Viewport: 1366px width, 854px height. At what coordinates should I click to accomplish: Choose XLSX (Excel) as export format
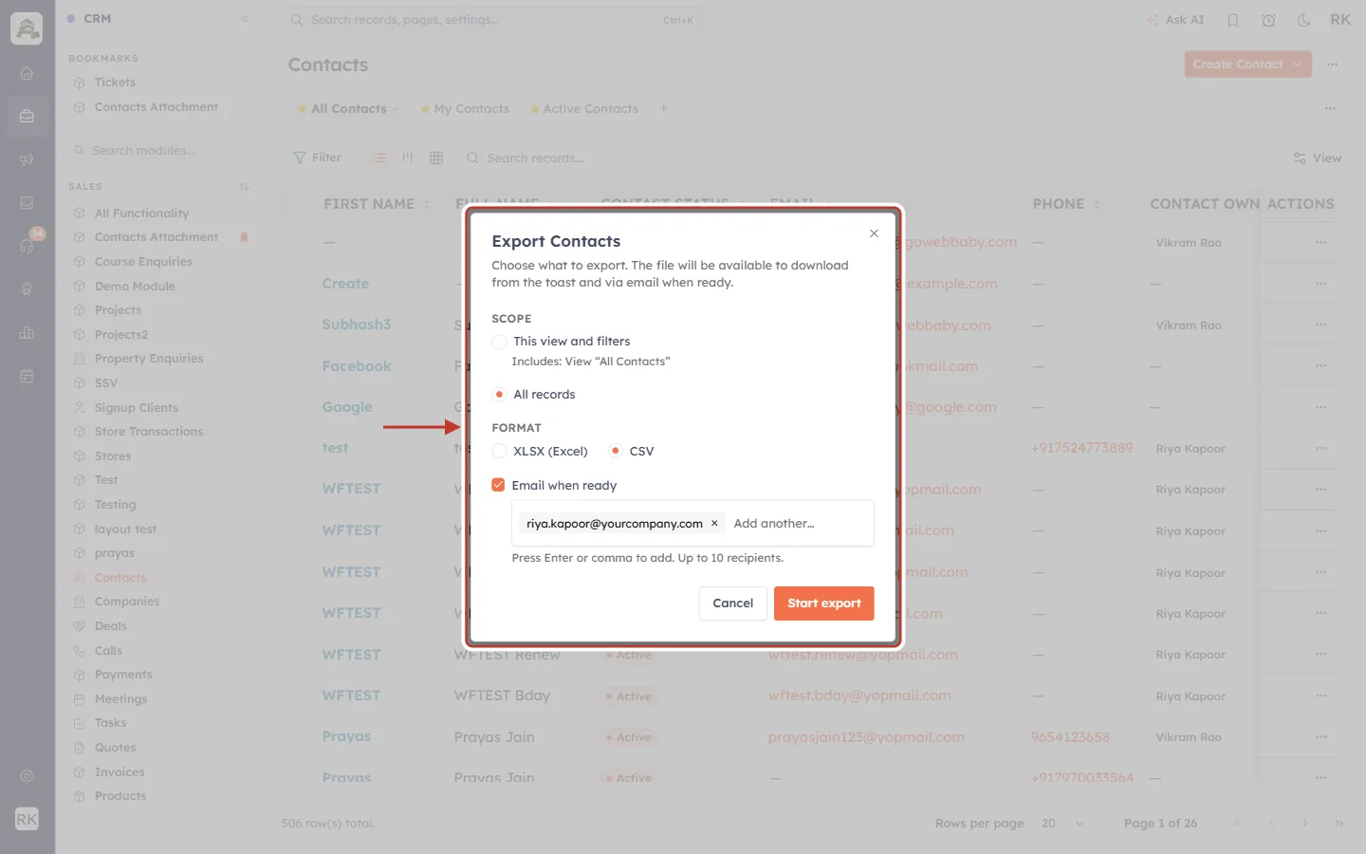pos(499,452)
